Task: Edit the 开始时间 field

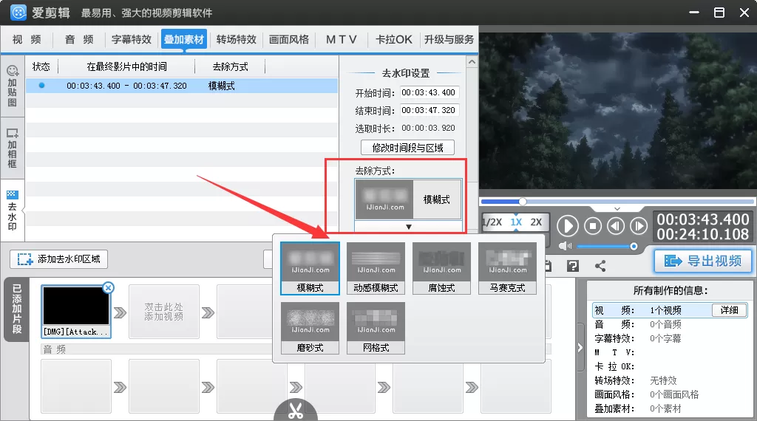Action: (x=430, y=92)
